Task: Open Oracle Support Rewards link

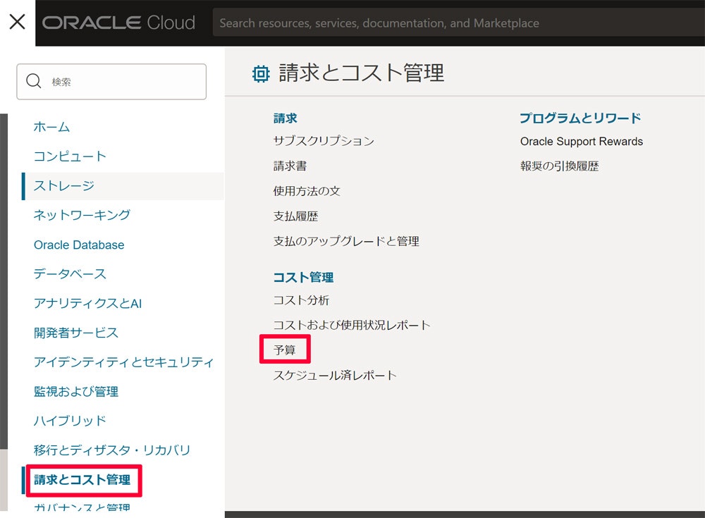Action: click(x=582, y=142)
